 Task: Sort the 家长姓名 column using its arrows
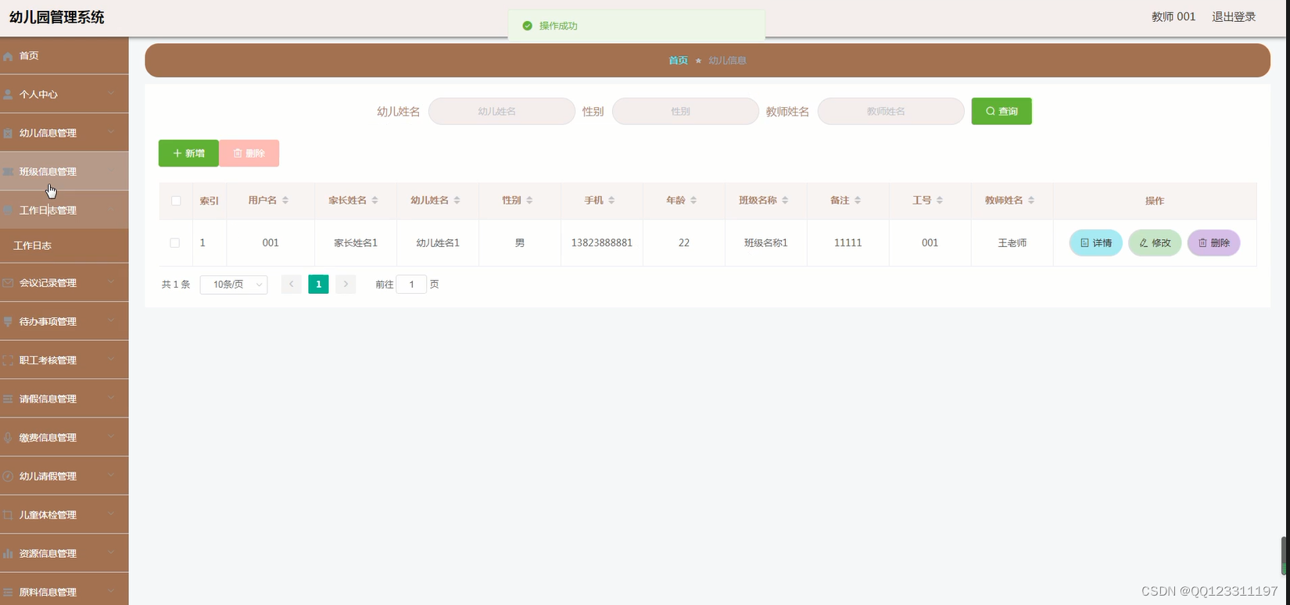374,201
